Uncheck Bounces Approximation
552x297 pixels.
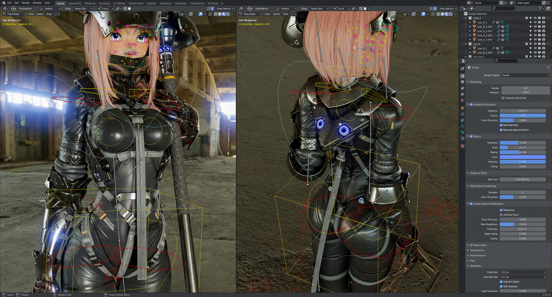(x=501, y=130)
